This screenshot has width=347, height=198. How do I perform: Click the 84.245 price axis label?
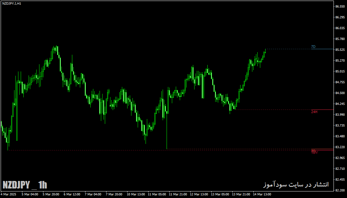(340, 104)
